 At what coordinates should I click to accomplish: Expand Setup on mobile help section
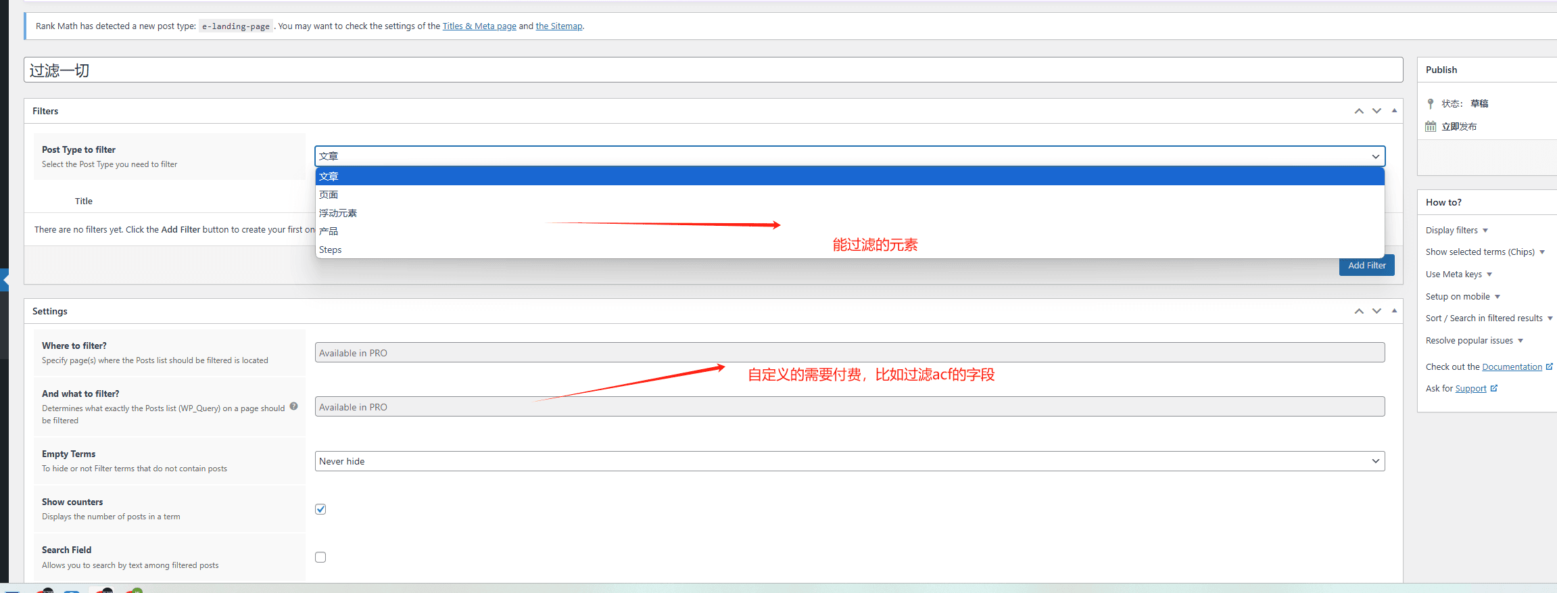[1463, 296]
